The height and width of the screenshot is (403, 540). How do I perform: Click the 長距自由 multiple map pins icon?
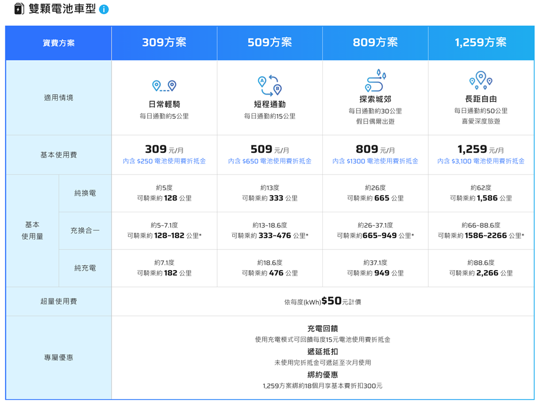coord(481,80)
